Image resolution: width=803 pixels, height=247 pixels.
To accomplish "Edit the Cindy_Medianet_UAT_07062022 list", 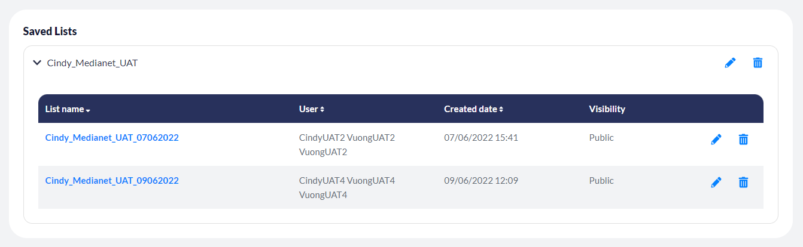I will point(716,139).
